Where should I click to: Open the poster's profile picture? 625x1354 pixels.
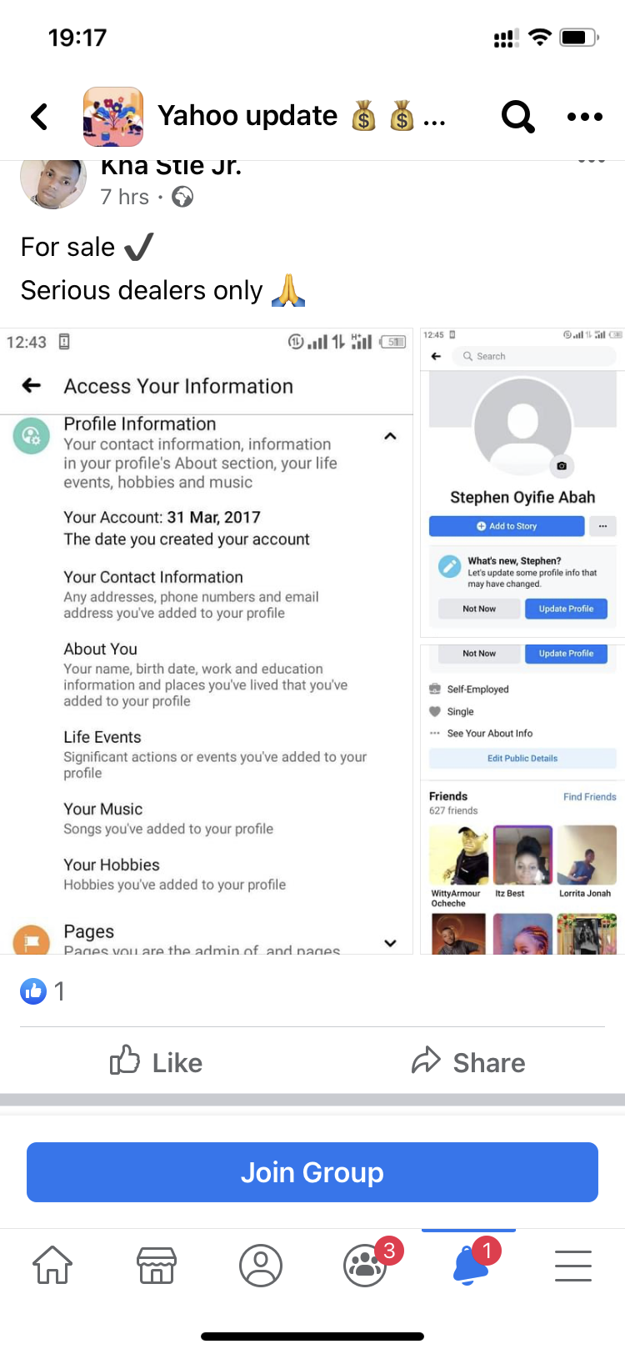click(53, 182)
